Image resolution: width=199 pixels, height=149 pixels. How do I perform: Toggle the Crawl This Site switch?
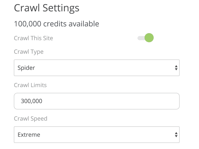point(146,38)
